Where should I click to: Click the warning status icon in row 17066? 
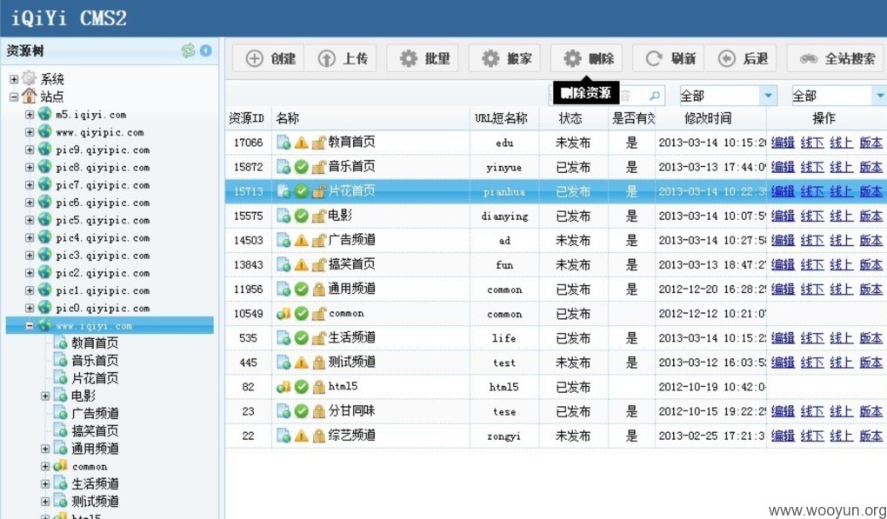pos(302,143)
